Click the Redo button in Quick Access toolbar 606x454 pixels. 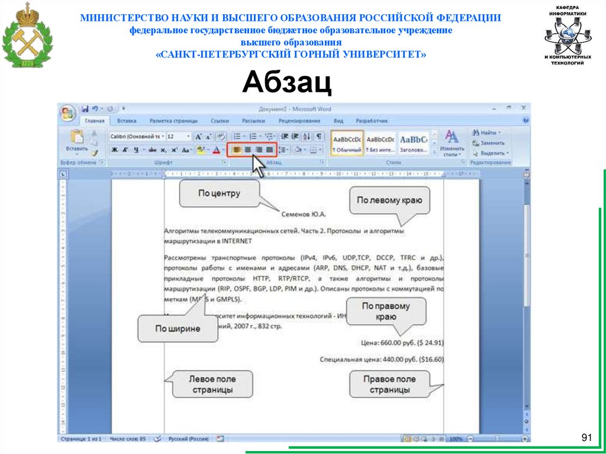(110, 110)
